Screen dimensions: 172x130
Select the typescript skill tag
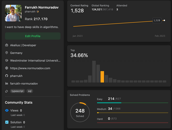(x=18, y=91)
